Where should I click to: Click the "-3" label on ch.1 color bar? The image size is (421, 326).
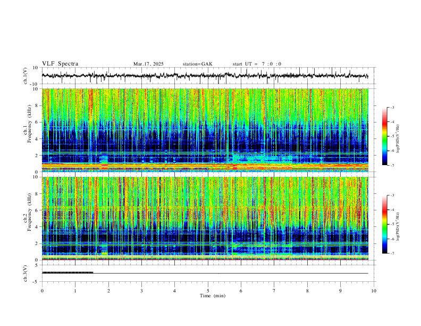pos(392,108)
